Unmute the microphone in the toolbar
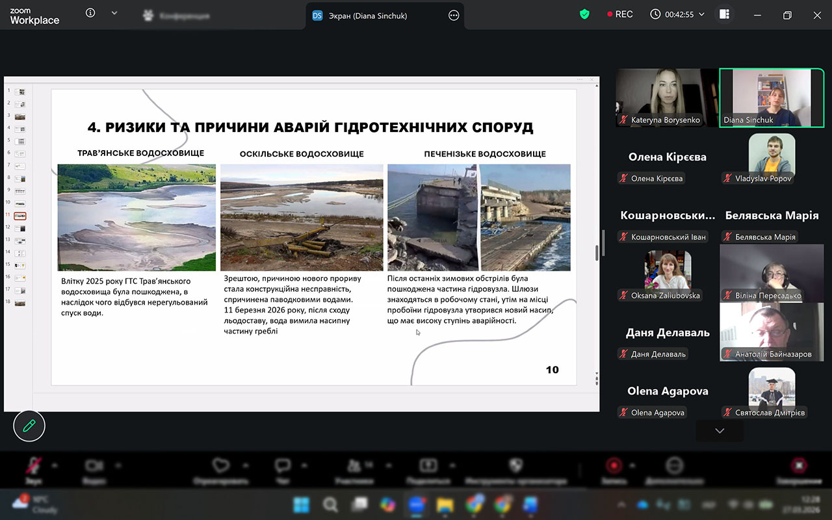The height and width of the screenshot is (520, 832). point(33,465)
